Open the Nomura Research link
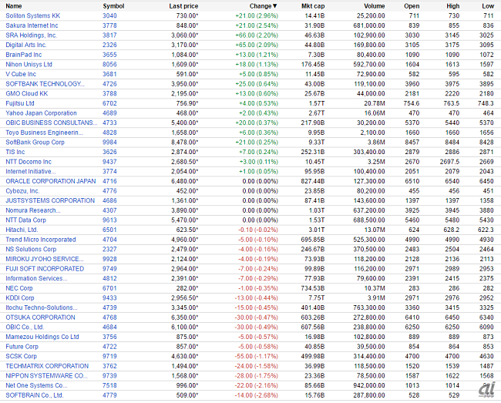 click(33, 210)
